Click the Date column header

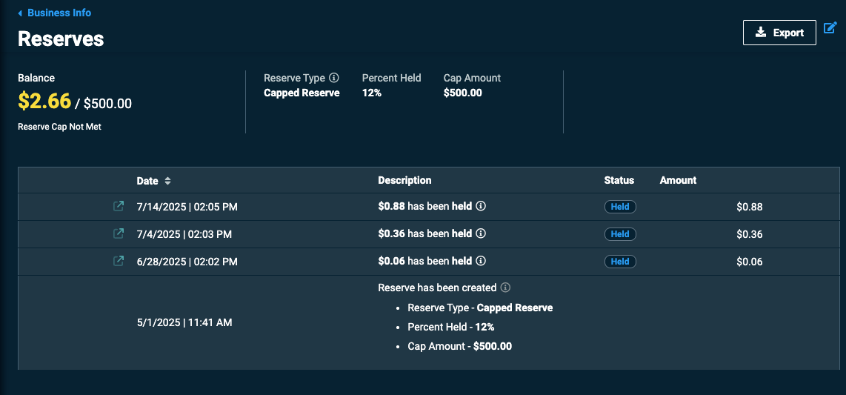[x=147, y=182]
